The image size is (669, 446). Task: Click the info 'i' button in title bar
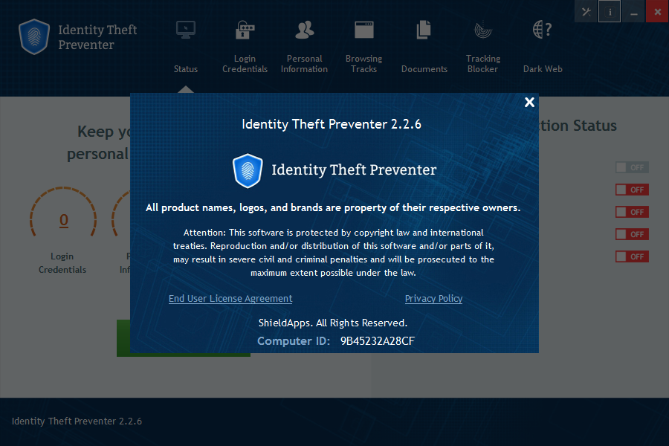(x=610, y=12)
